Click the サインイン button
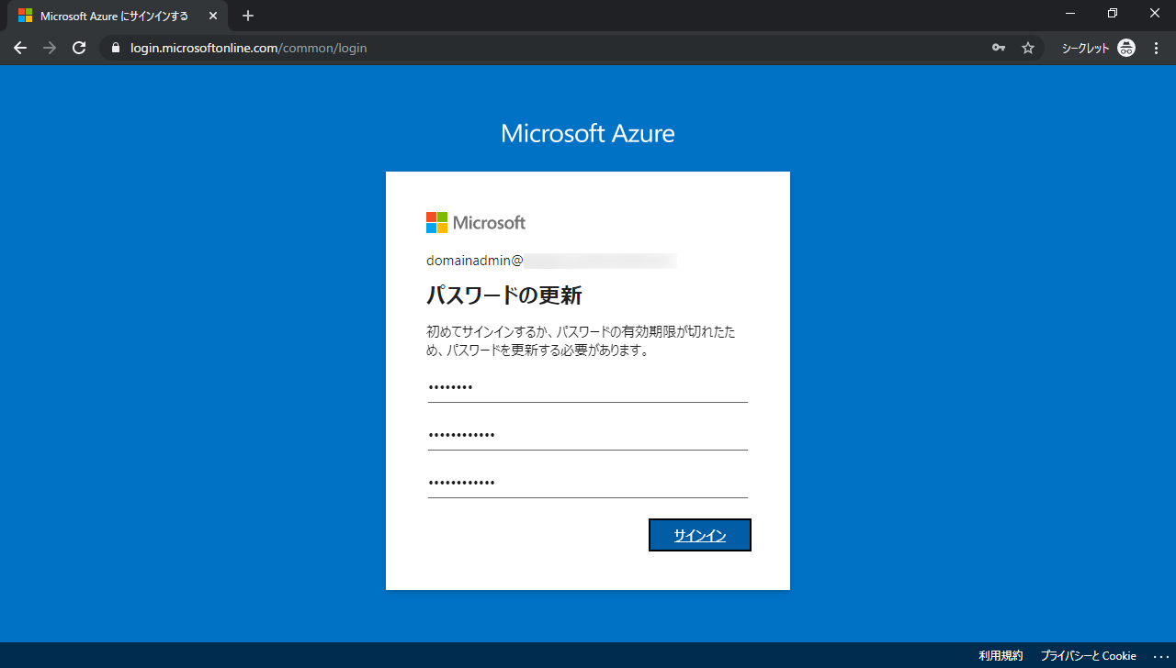 tap(700, 535)
